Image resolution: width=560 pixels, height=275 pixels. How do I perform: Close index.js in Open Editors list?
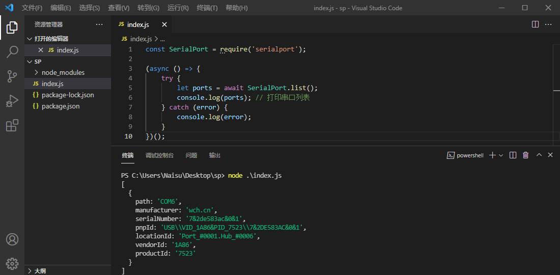click(x=41, y=50)
